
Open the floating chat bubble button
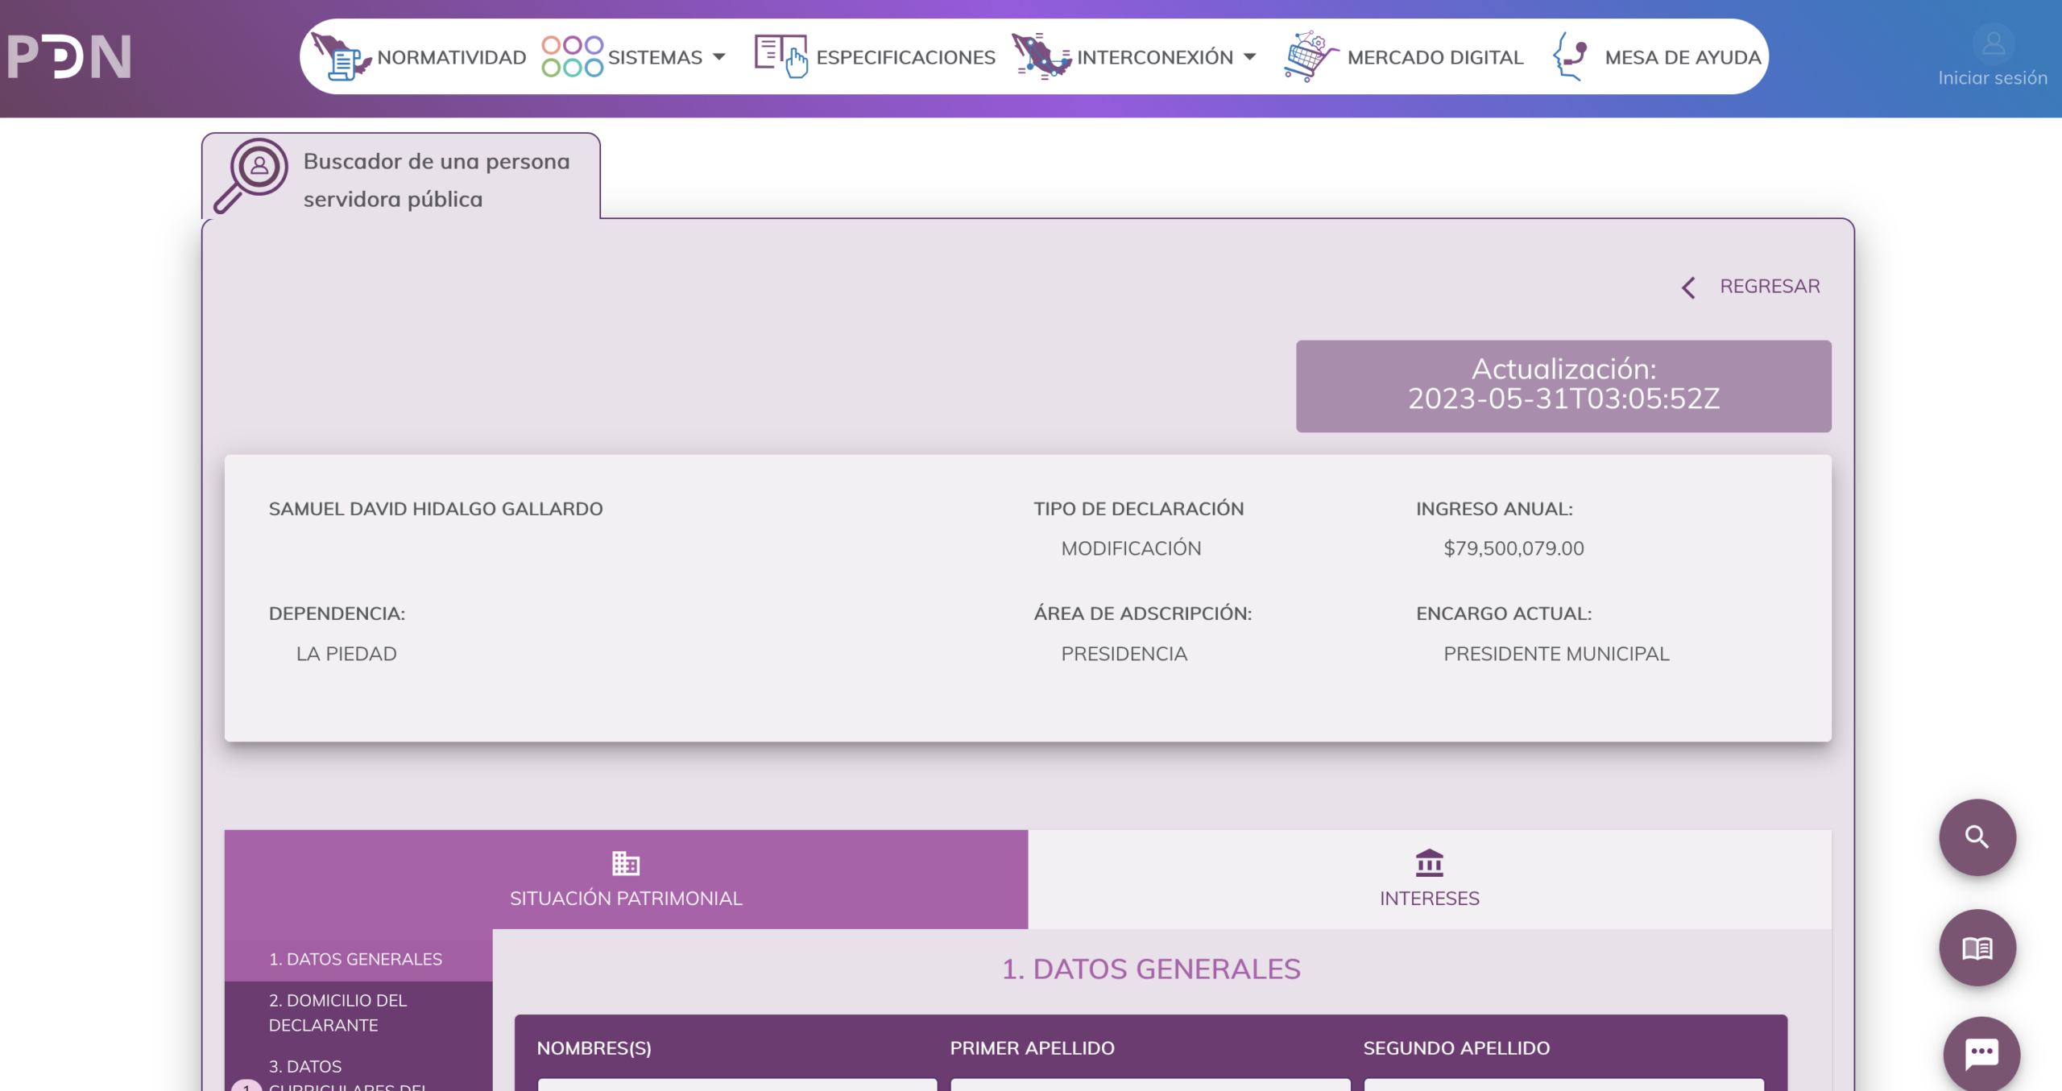click(x=1981, y=1052)
